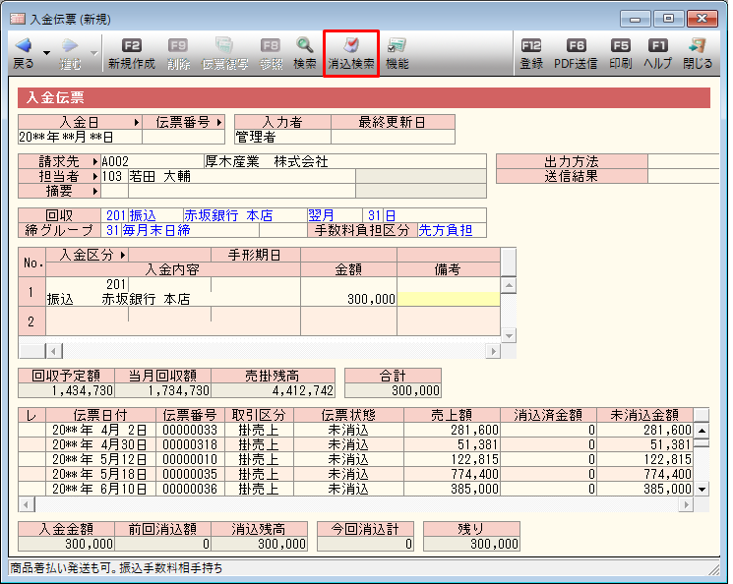Click the 入金日 date field
Viewport: 733px width, 584px height.
pyautogui.click(x=80, y=137)
